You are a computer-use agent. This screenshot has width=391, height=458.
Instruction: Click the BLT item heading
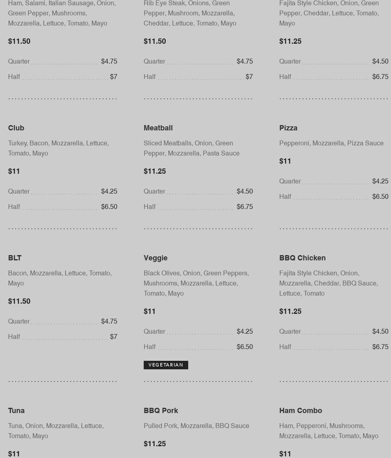point(15,258)
